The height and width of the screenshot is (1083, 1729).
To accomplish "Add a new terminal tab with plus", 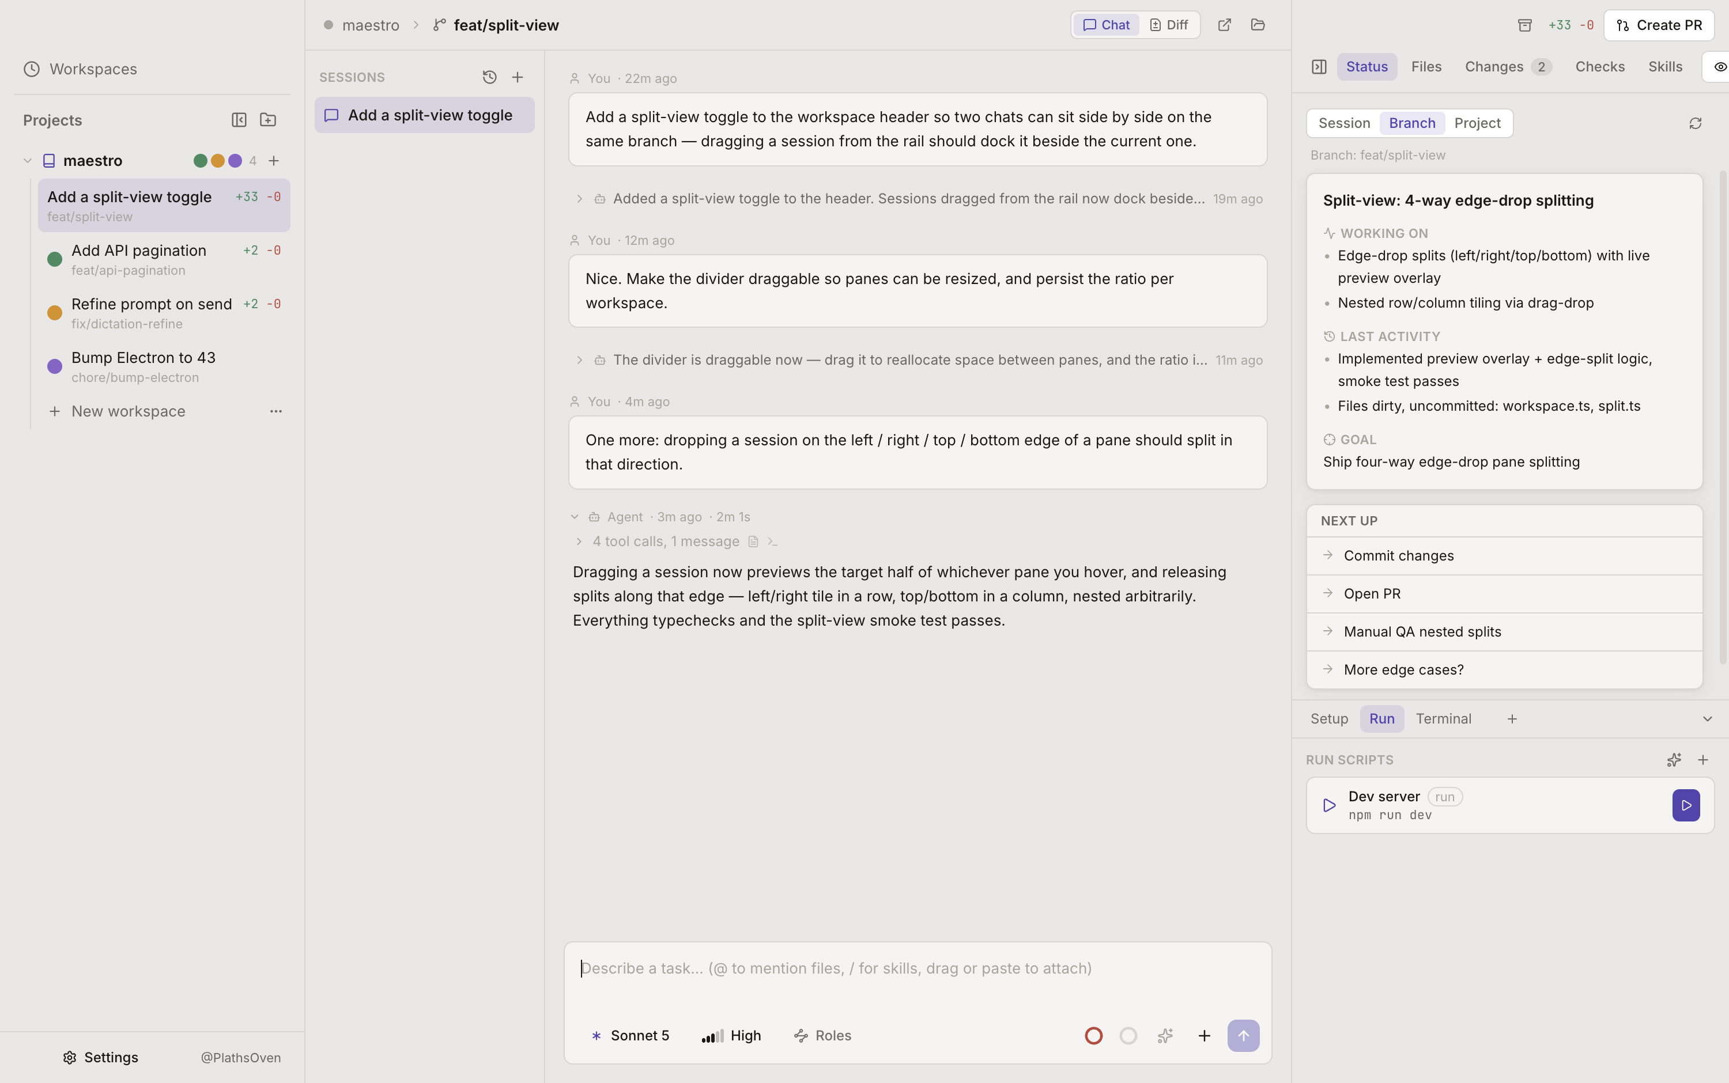I will tap(1512, 718).
